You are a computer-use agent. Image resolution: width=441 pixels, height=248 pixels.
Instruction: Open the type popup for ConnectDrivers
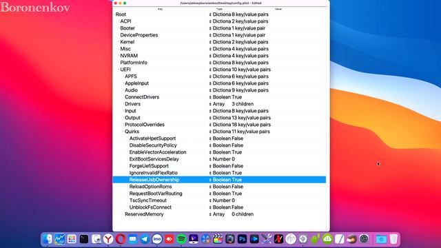pyautogui.click(x=210, y=97)
